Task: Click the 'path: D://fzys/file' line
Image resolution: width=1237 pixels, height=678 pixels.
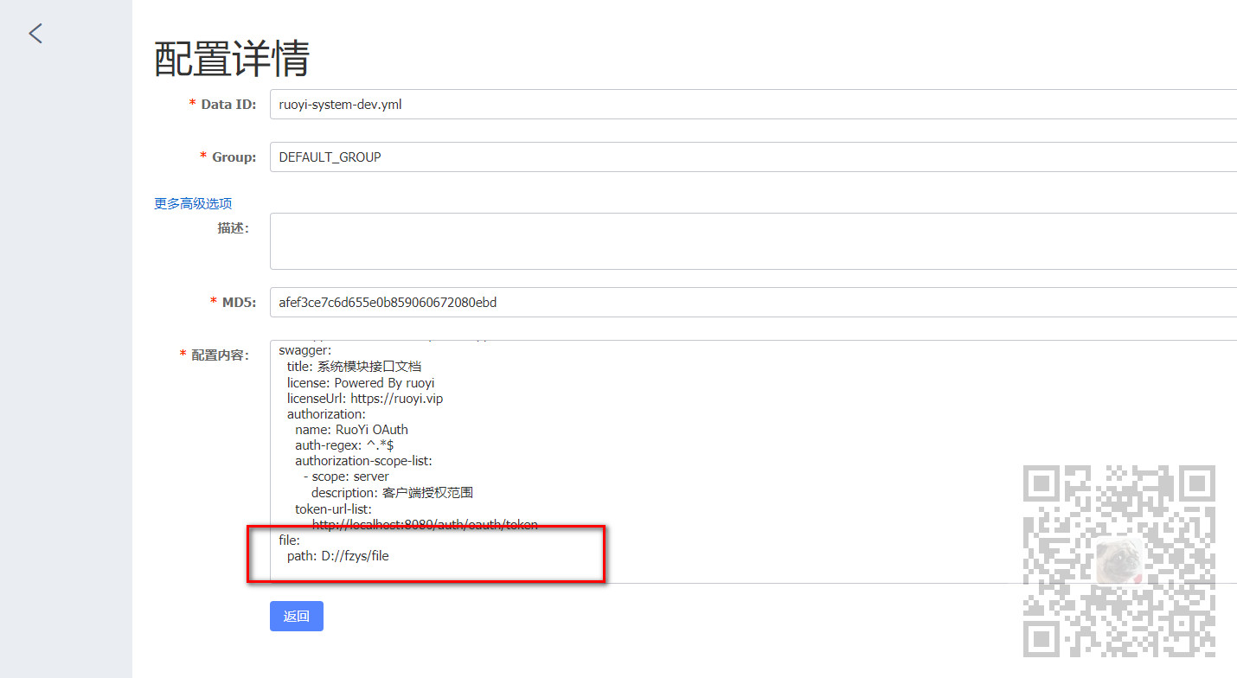Action: pos(338,556)
